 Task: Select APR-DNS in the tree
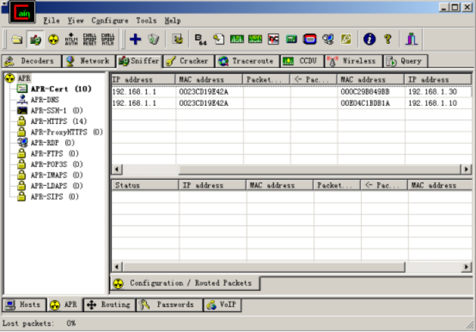pyautogui.click(x=45, y=100)
